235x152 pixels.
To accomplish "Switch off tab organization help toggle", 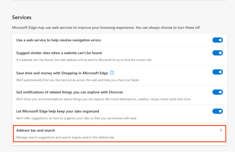I will click(217, 111).
